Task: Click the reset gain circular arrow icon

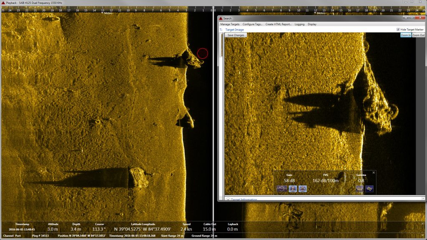Action: tap(281, 189)
